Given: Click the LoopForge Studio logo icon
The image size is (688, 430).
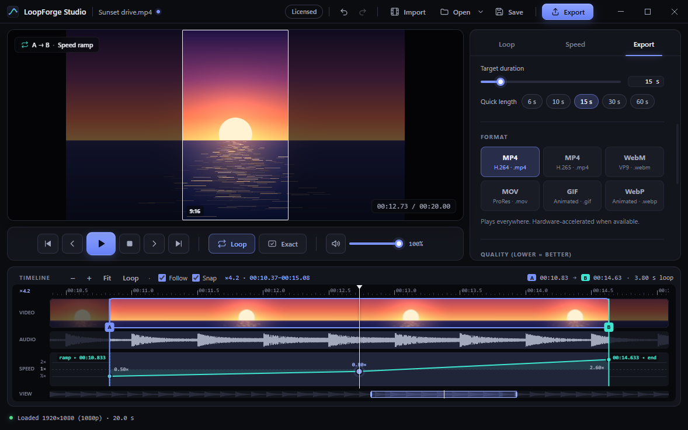Looking at the screenshot, I should [x=13, y=12].
